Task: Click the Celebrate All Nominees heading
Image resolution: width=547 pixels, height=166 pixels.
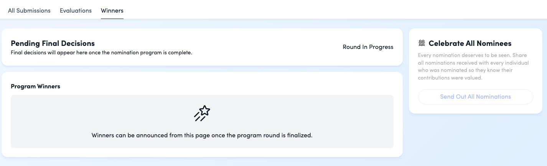Action: click(470, 43)
